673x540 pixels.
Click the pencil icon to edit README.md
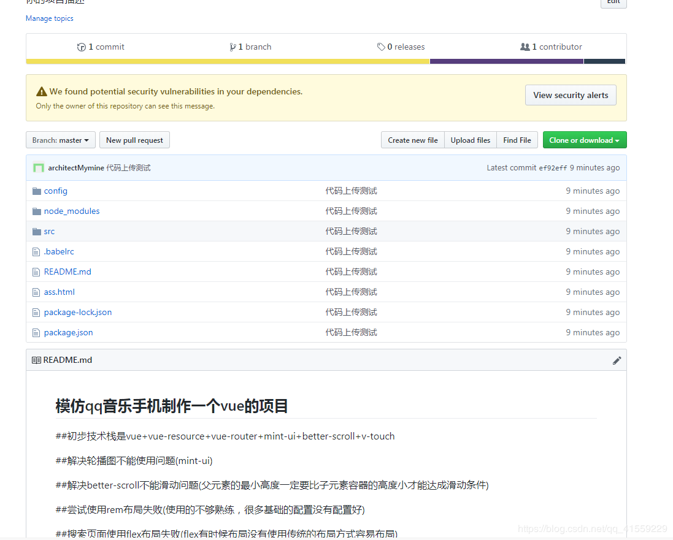point(617,360)
